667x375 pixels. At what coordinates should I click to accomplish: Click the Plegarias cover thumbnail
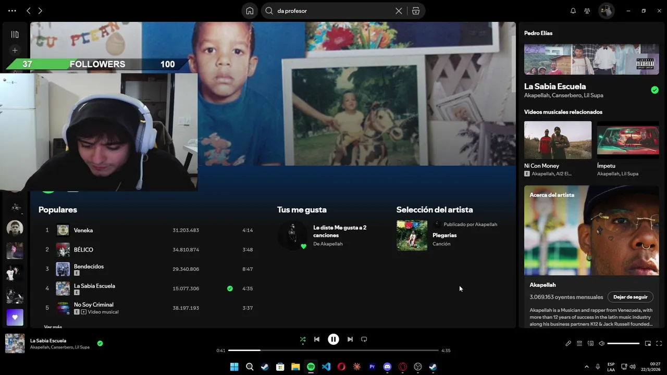412,235
